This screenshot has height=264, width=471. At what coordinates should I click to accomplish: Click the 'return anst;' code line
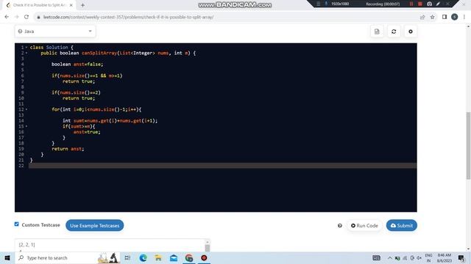(x=68, y=149)
